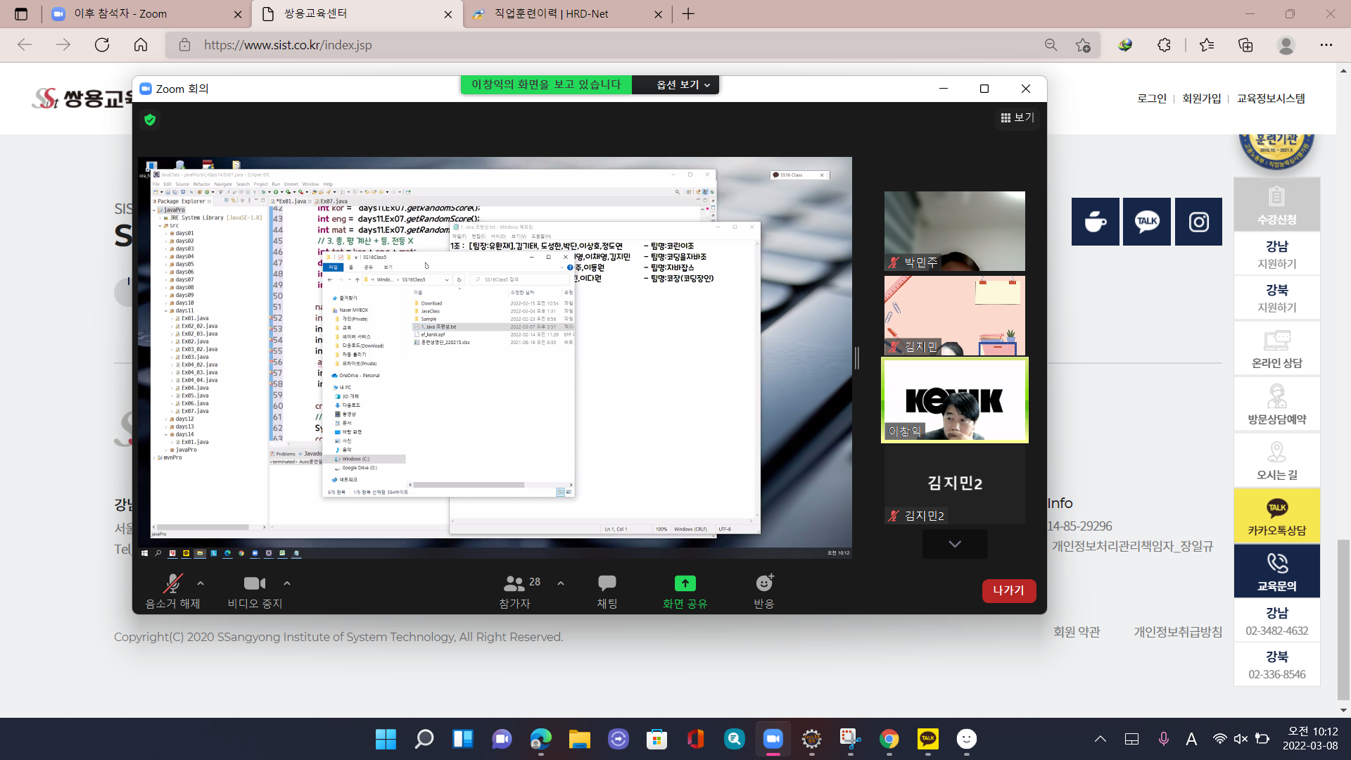This screenshot has width=1351, height=760.
Task: Go back in the browser
Action: pyautogui.click(x=25, y=45)
